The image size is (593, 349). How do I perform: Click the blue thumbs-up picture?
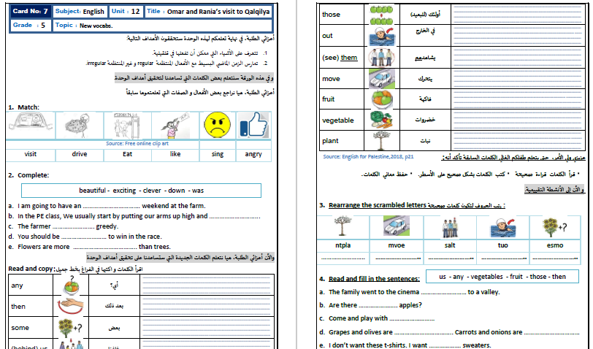253,125
